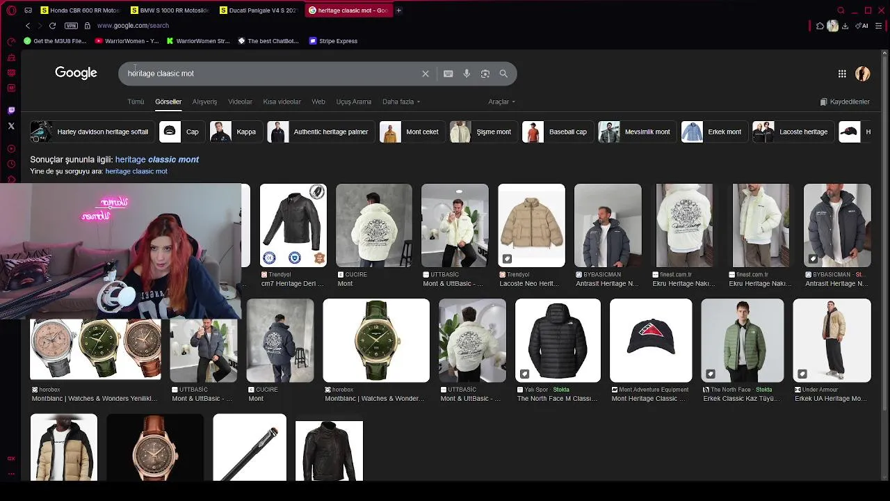Open browser history clock in sidebar

pos(11,164)
